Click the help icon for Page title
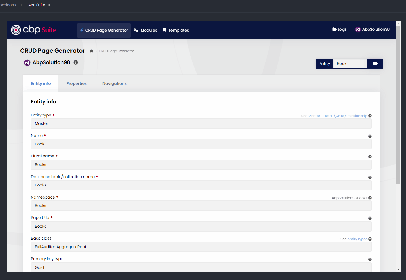406x280 pixels. (370, 218)
